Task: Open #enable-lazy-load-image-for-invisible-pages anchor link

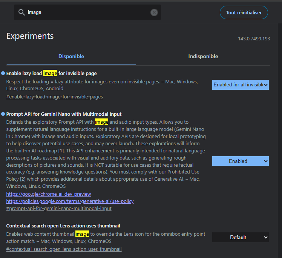Action: tap(55, 97)
